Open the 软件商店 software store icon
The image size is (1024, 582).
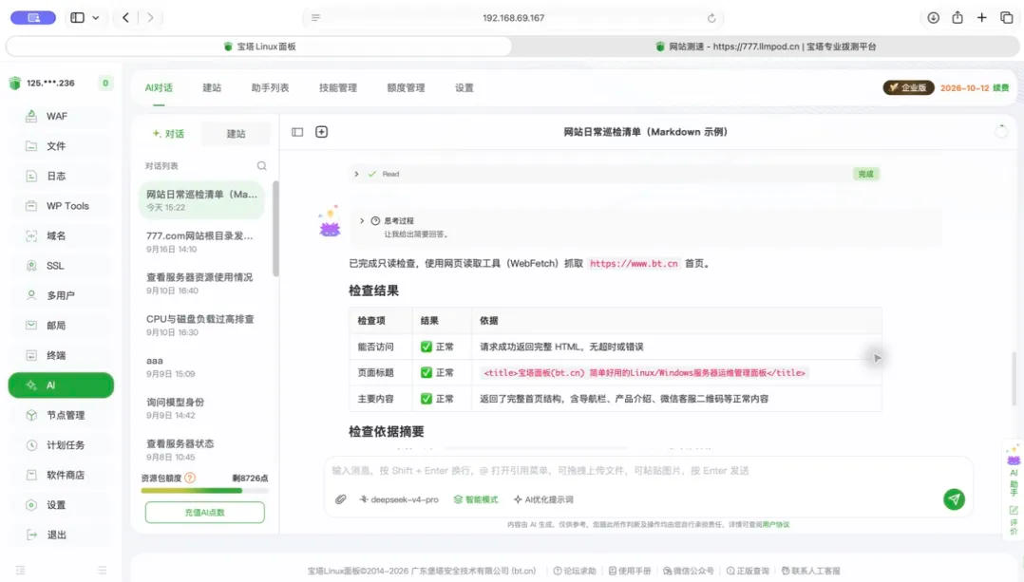pyautogui.click(x=31, y=475)
